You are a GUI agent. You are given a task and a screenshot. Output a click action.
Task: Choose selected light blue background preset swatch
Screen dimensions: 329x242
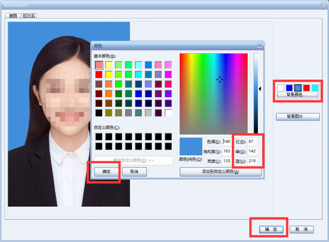point(298,88)
